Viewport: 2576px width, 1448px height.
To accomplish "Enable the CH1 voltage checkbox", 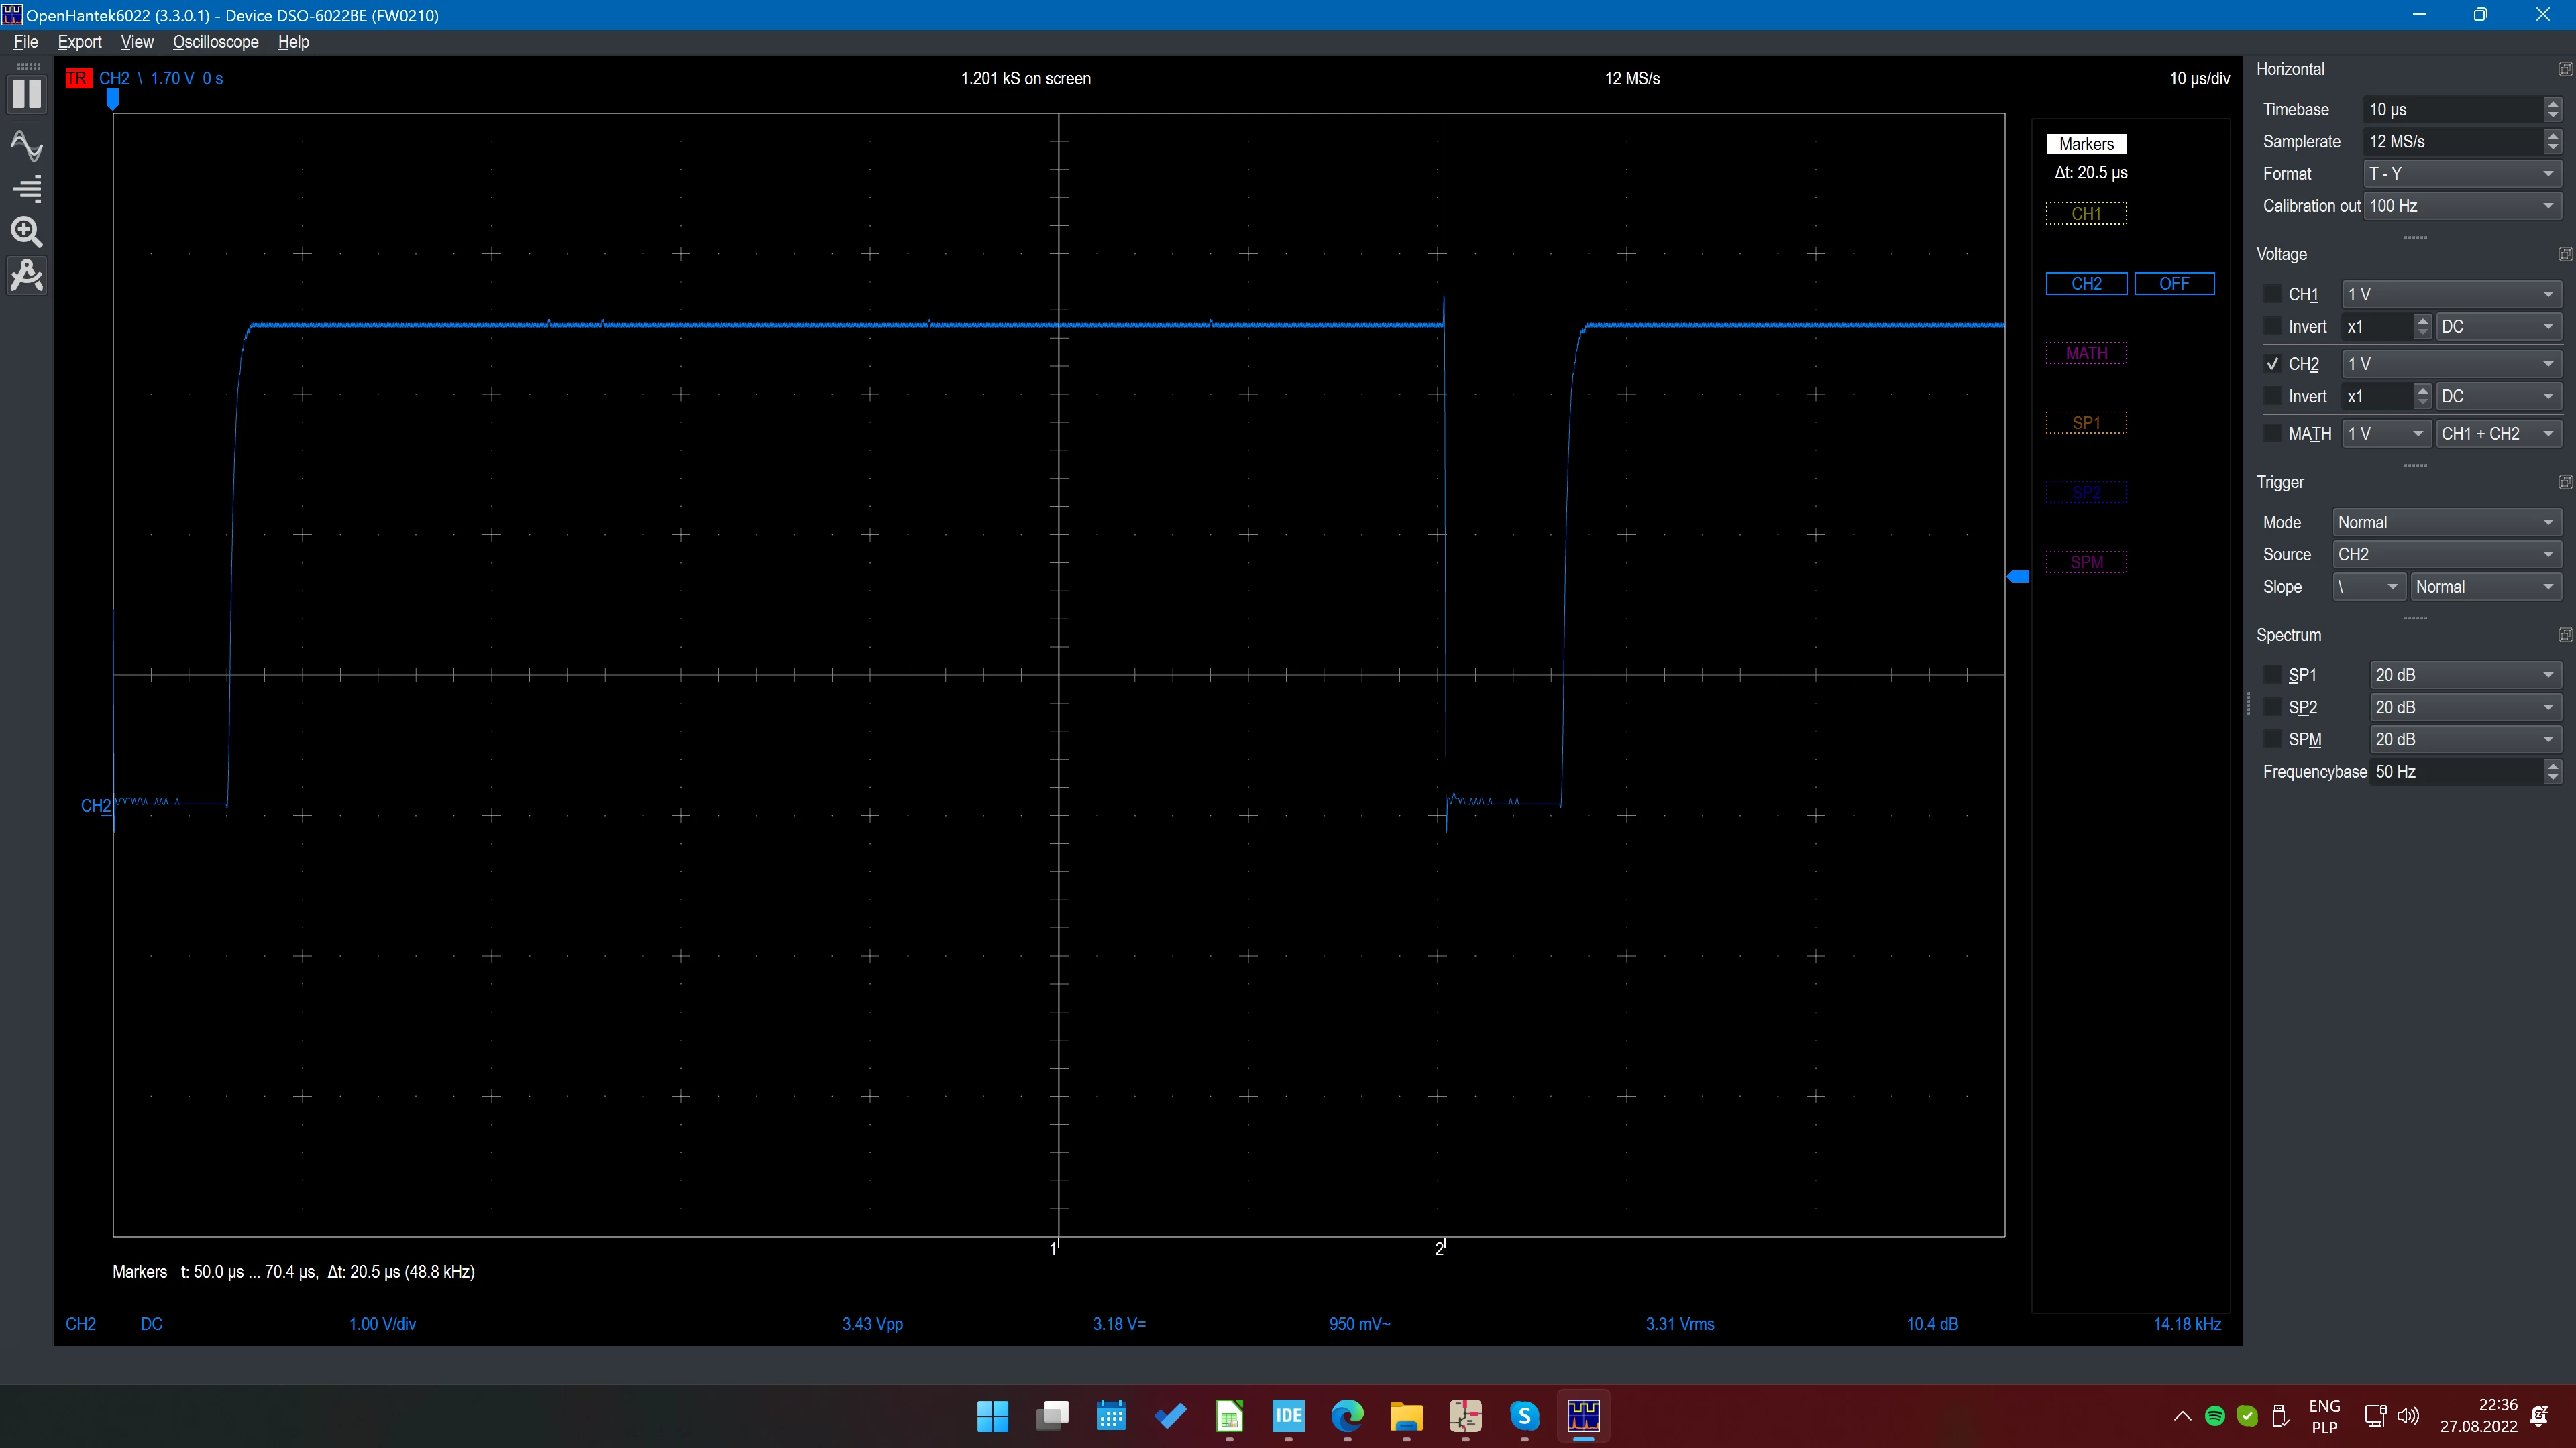I will [x=2272, y=294].
